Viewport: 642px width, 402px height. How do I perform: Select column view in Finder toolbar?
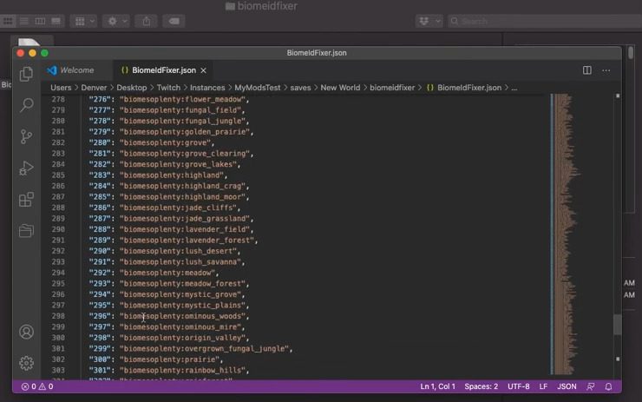[40, 21]
